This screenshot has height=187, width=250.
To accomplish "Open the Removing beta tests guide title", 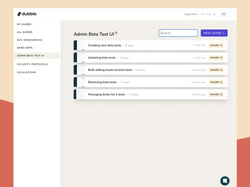I will (x=102, y=82).
